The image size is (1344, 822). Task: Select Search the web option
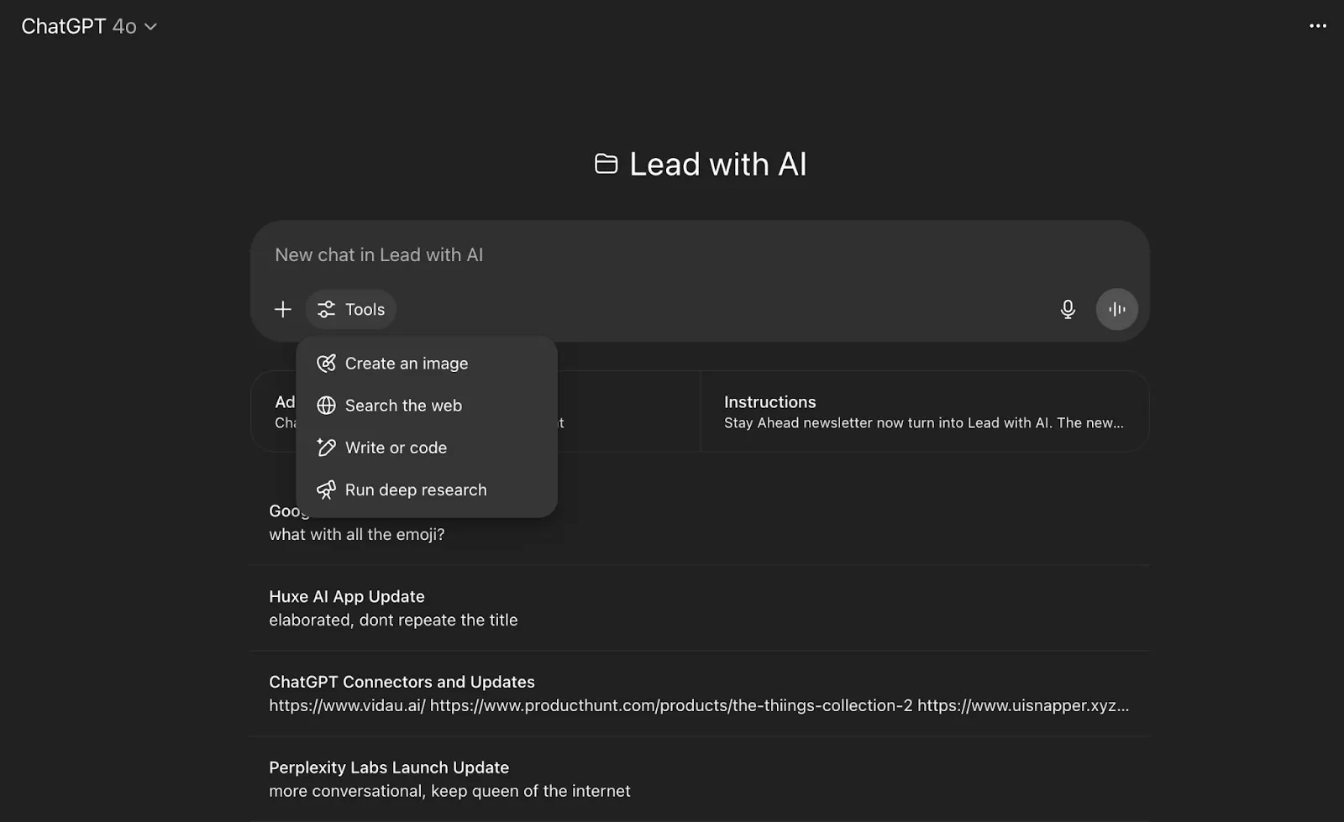point(427,406)
